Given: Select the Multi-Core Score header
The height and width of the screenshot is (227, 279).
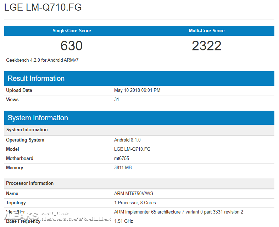Looking at the screenshot, I should point(207,31).
